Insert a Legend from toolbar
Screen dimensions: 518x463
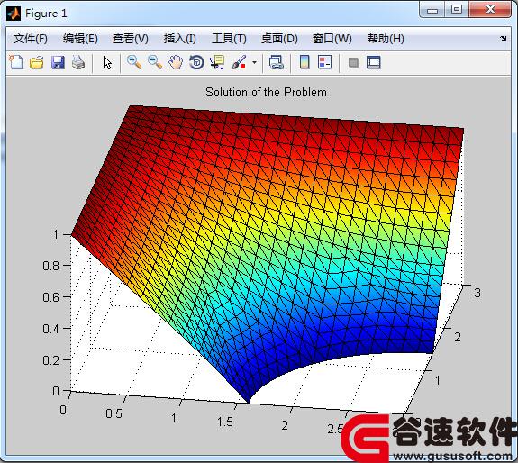click(x=324, y=62)
